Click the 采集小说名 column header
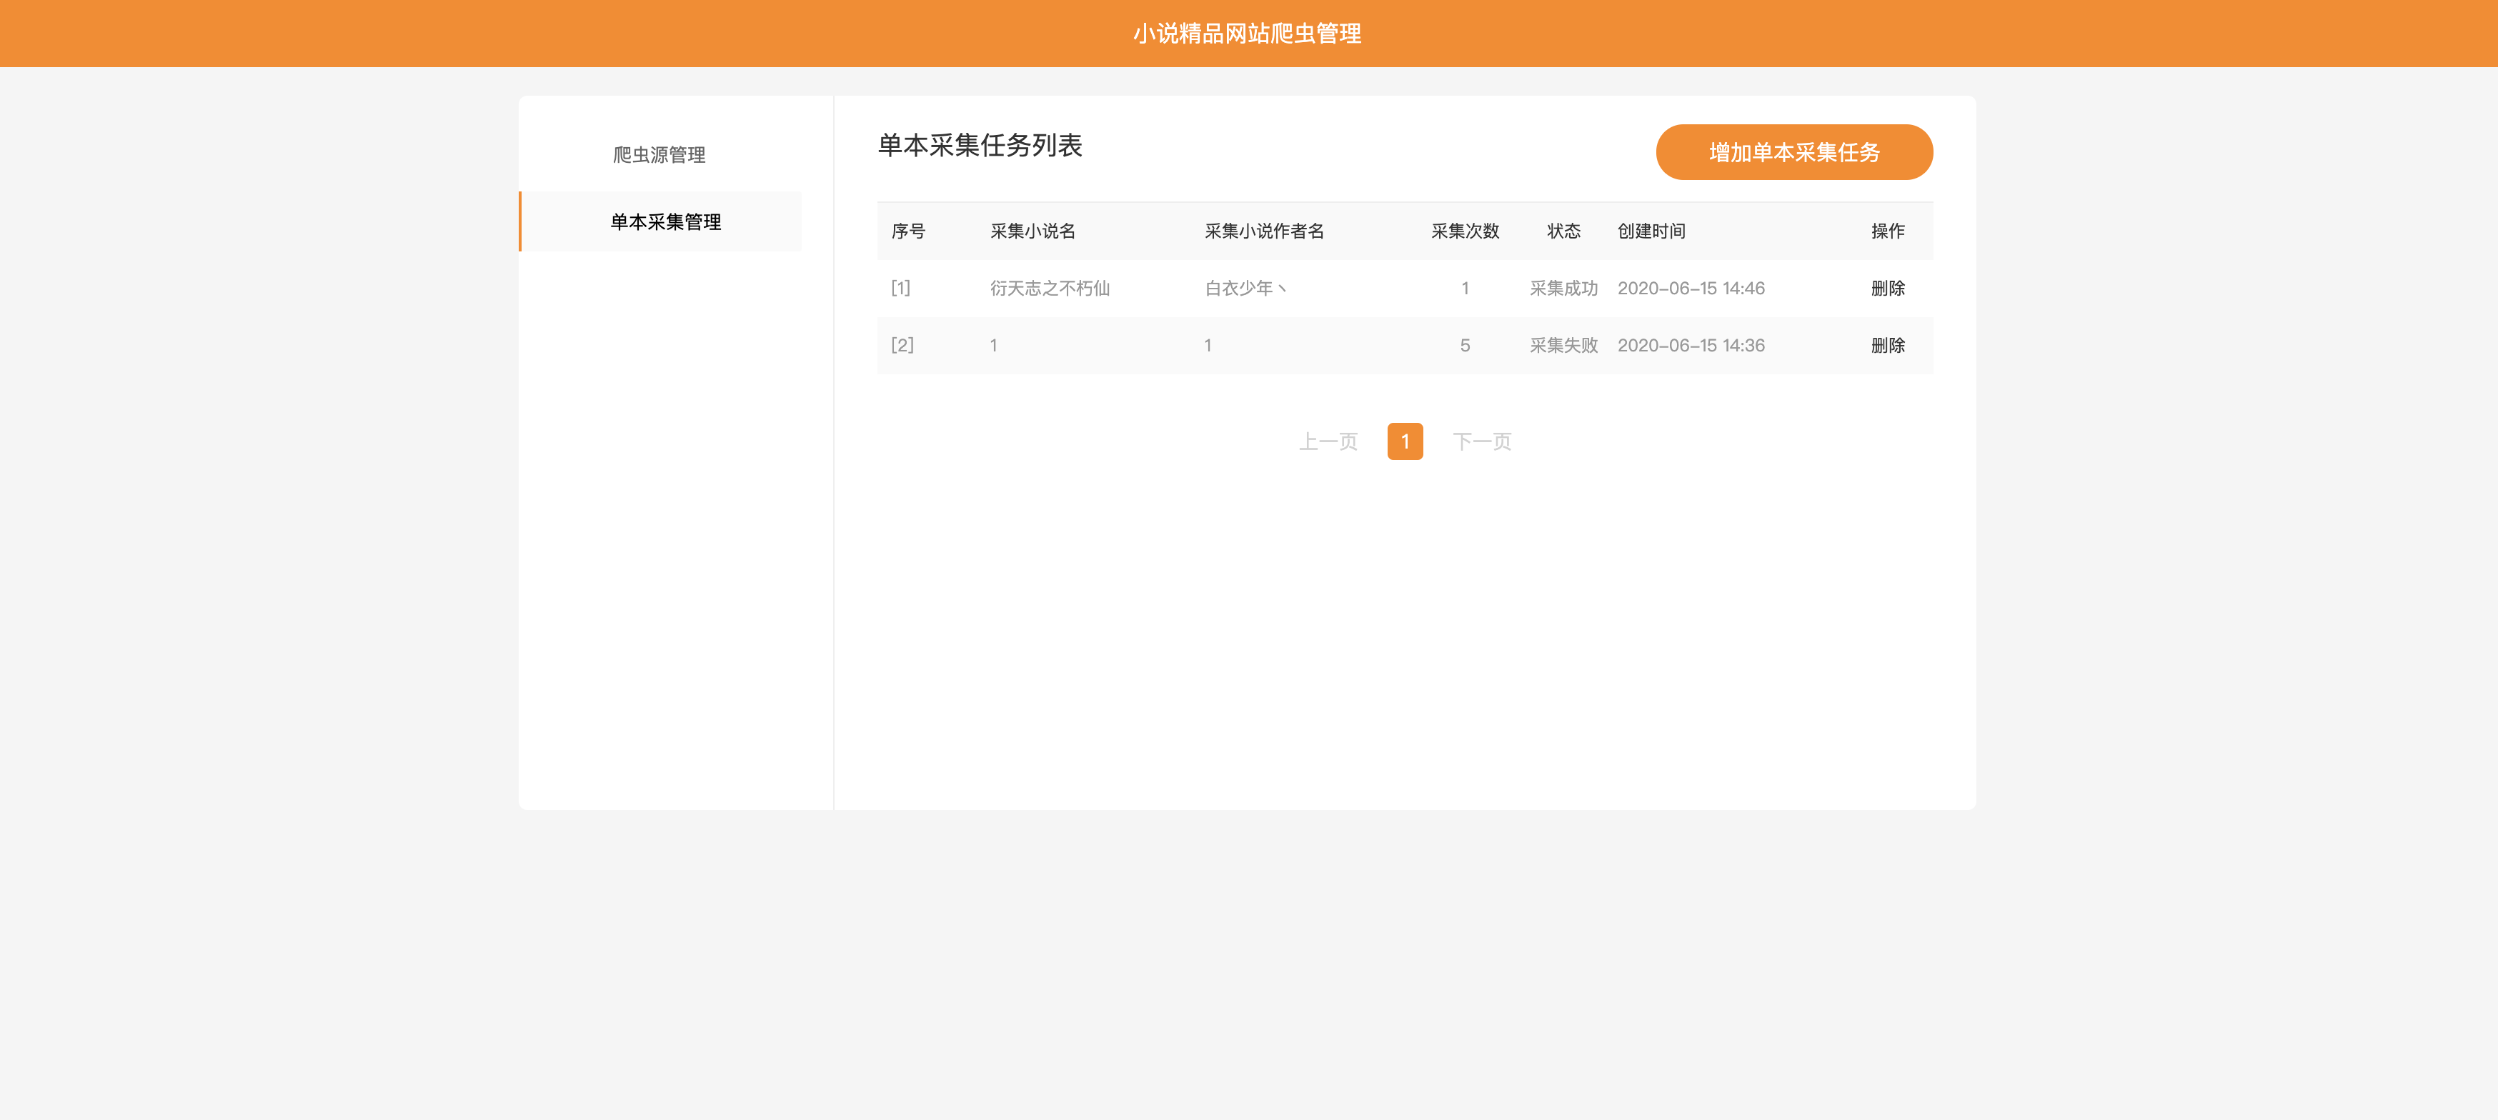 coord(1032,231)
